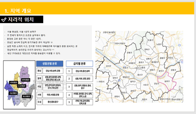Select the '지리적 위치' heading box
This screenshot has height=114, width=196.
point(21,20)
